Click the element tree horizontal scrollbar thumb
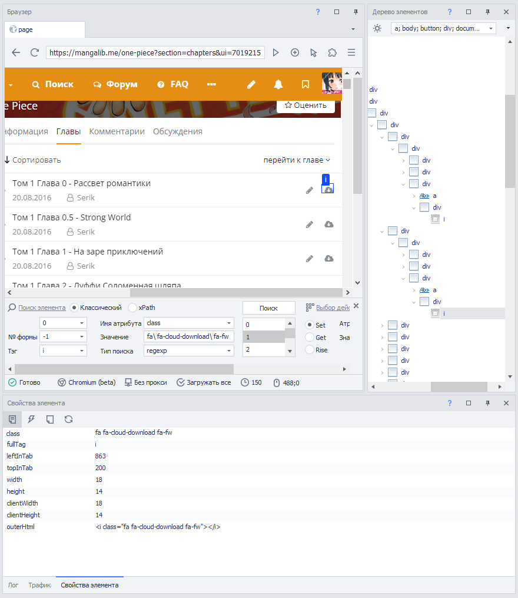 coord(459,386)
